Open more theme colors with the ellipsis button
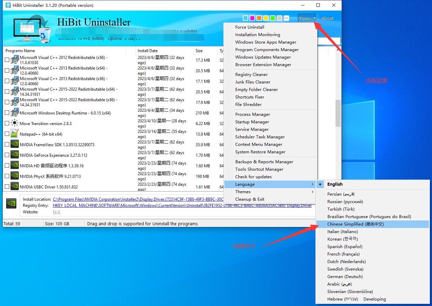This screenshot has height=306, width=432. 286,18
